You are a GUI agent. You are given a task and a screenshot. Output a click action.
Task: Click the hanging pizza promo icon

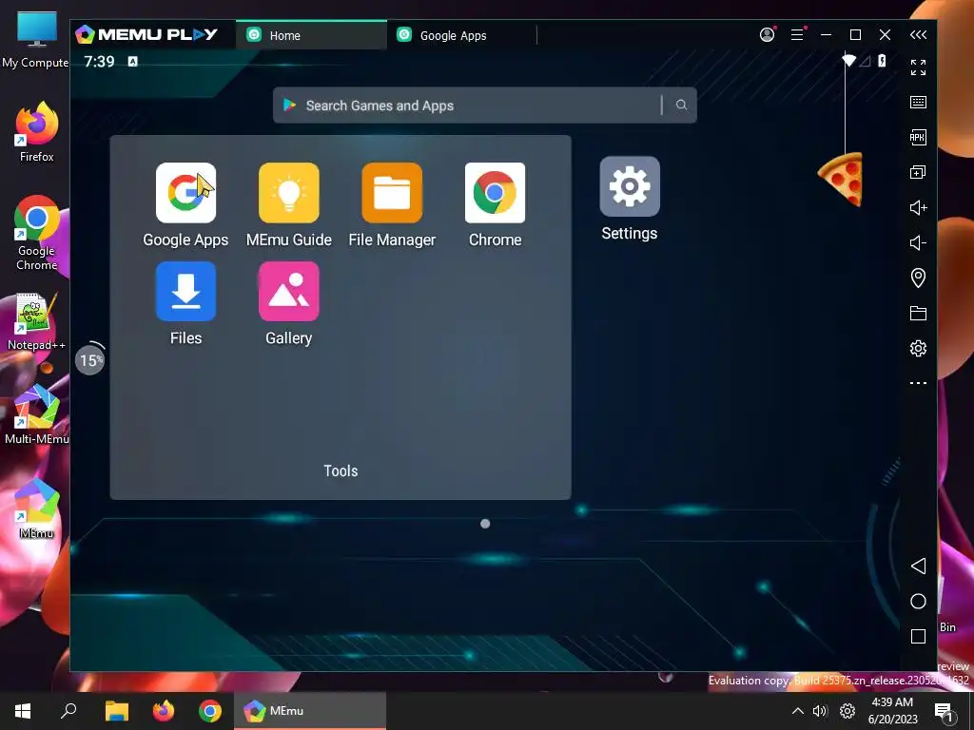point(841,179)
